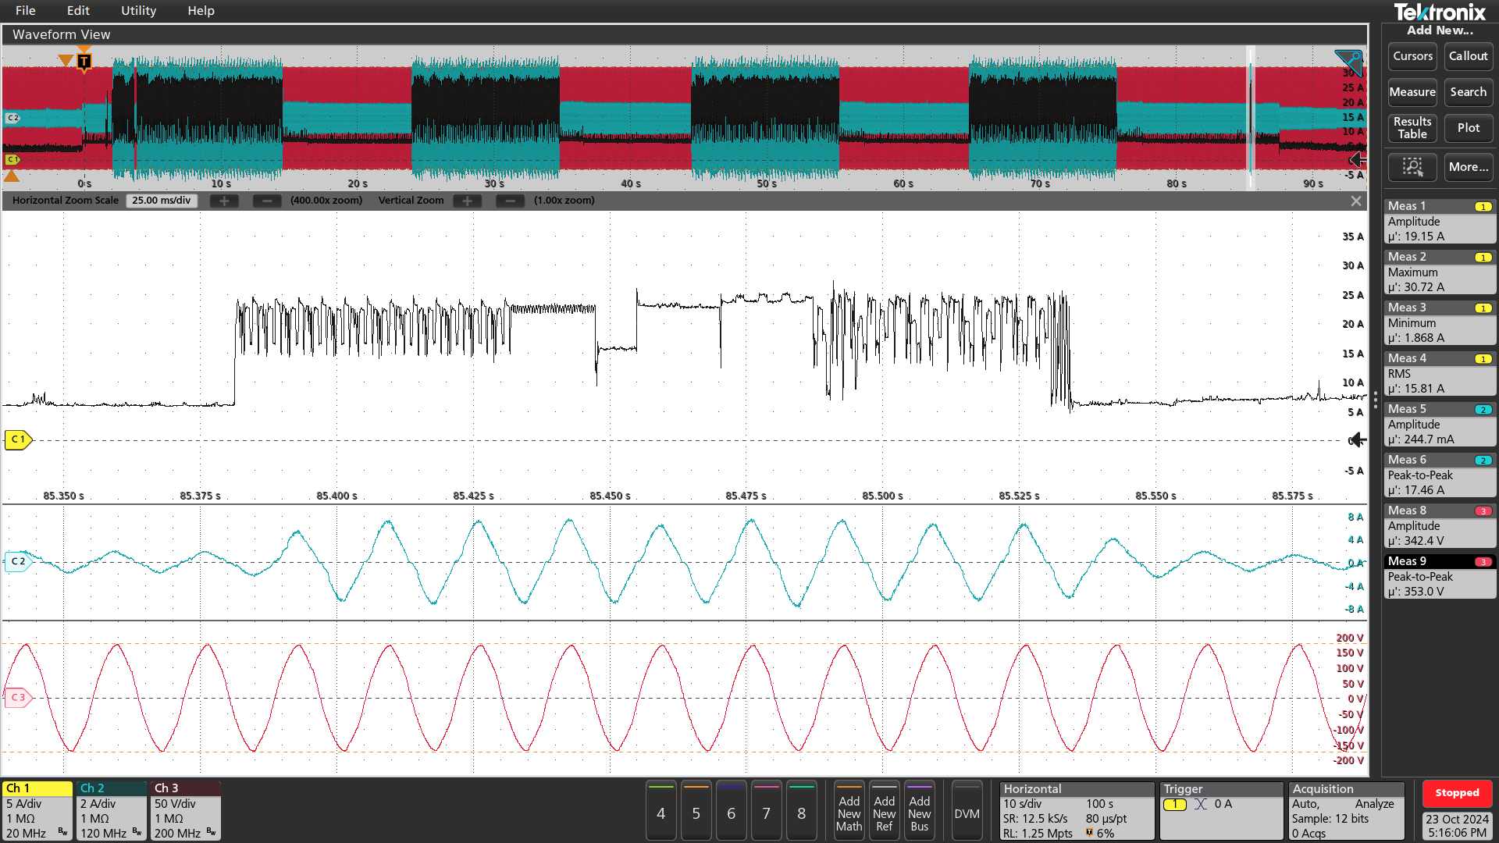
Task: Click the Cursors button
Action: pos(1412,56)
